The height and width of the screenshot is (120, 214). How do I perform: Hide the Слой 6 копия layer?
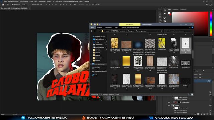click(x=169, y=102)
